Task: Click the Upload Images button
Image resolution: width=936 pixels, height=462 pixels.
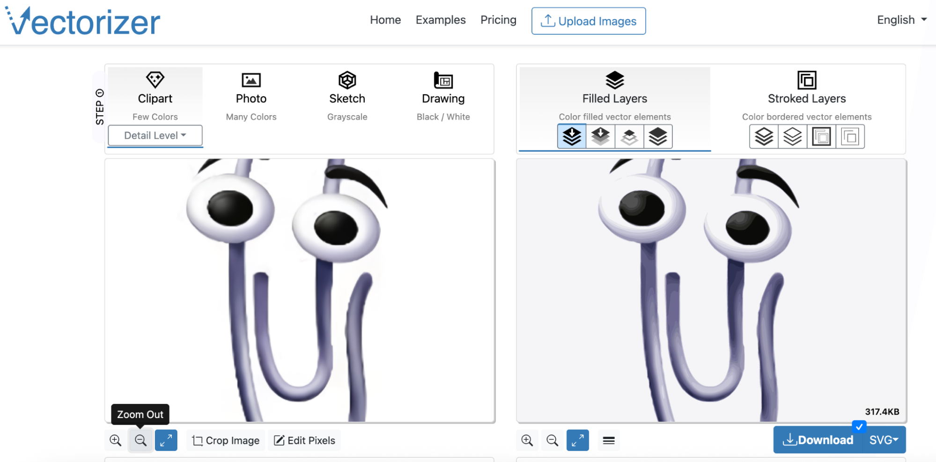Action: (x=589, y=21)
